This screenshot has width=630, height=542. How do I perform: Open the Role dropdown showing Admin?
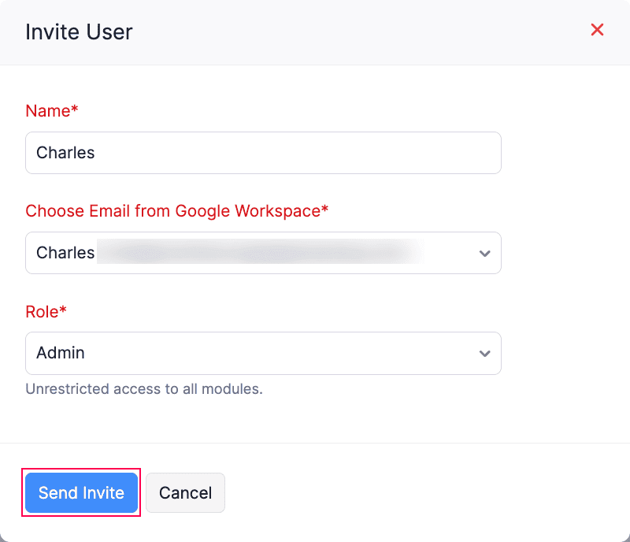(x=263, y=353)
